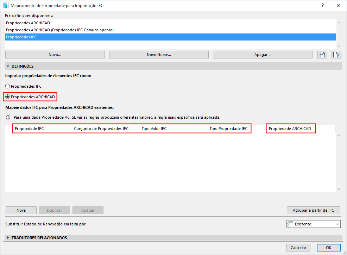Click the brick icon in Existente dropdown
This screenshot has width=347, height=255.
(290, 224)
